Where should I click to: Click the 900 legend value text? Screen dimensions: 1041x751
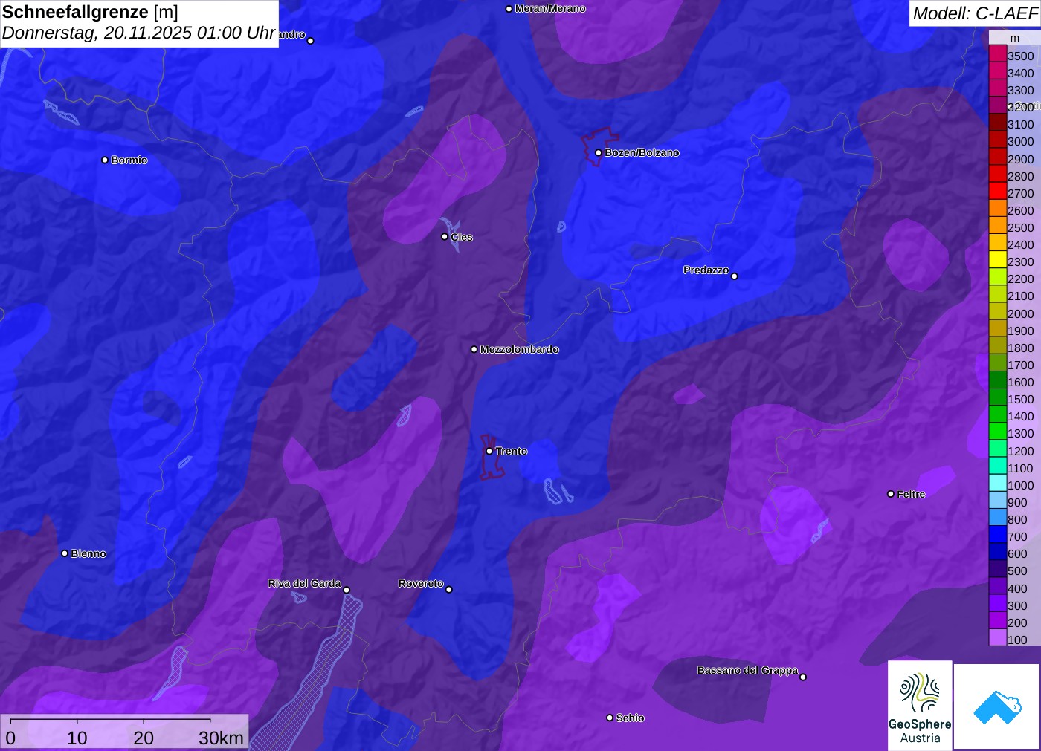coord(1017,502)
